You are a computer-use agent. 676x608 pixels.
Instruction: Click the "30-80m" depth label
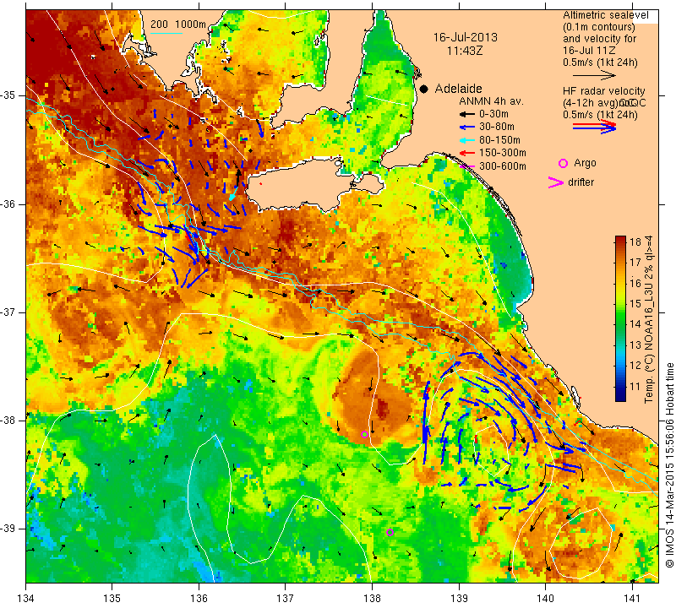pyautogui.click(x=497, y=128)
